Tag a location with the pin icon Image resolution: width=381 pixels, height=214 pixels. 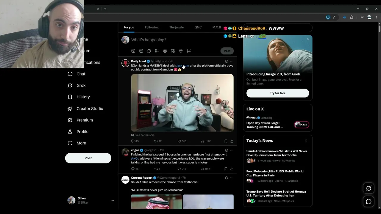point(181,51)
